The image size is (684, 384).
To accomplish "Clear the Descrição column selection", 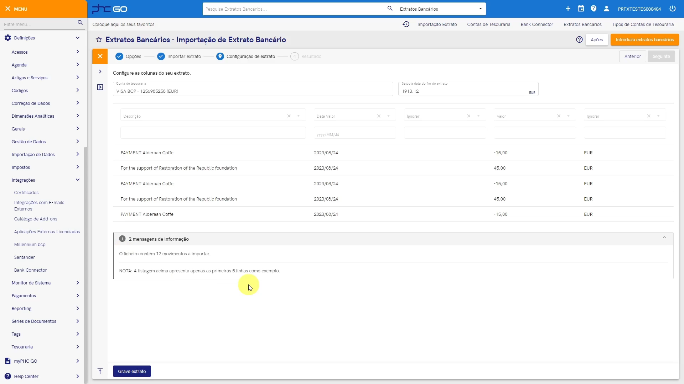I will [x=289, y=116].
